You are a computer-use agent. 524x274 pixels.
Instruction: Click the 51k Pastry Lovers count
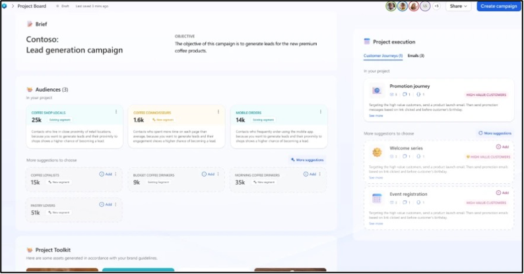click(36, 212)
